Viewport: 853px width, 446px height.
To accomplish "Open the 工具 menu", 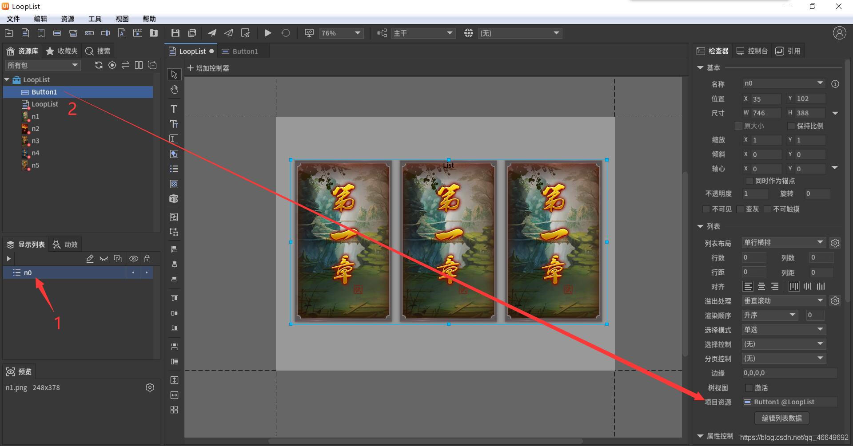I will [95, 19].
